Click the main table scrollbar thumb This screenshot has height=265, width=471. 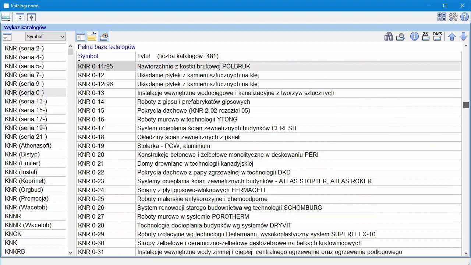tap(466, 105)
